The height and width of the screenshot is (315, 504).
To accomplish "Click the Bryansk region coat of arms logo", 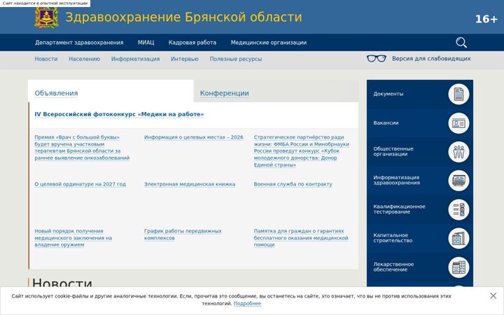I will tap(47, 17).
